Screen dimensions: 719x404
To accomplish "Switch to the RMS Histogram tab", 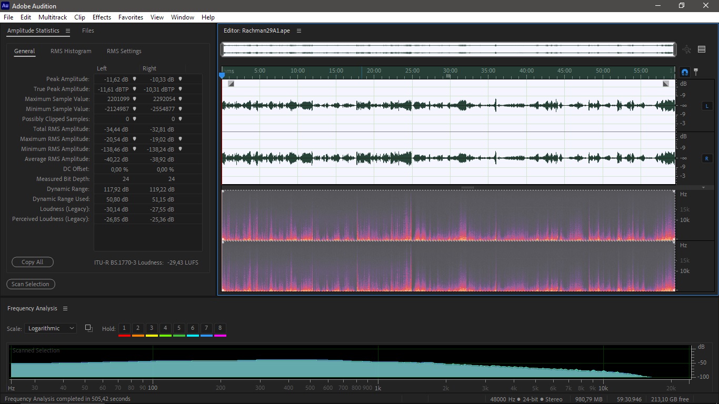I will [71, 51].
